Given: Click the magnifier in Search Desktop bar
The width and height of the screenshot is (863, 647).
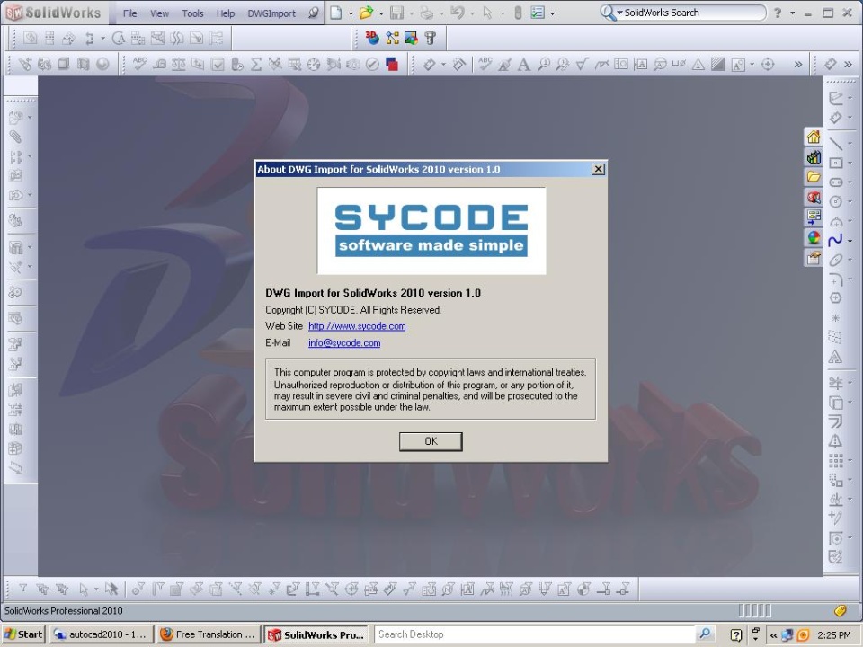Looking at the screenshot, I should (705, 634).
